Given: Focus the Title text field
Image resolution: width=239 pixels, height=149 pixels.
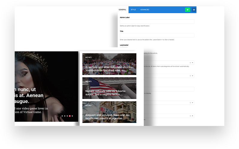Looking at the screenshot, I should click(x=157, y=35).
